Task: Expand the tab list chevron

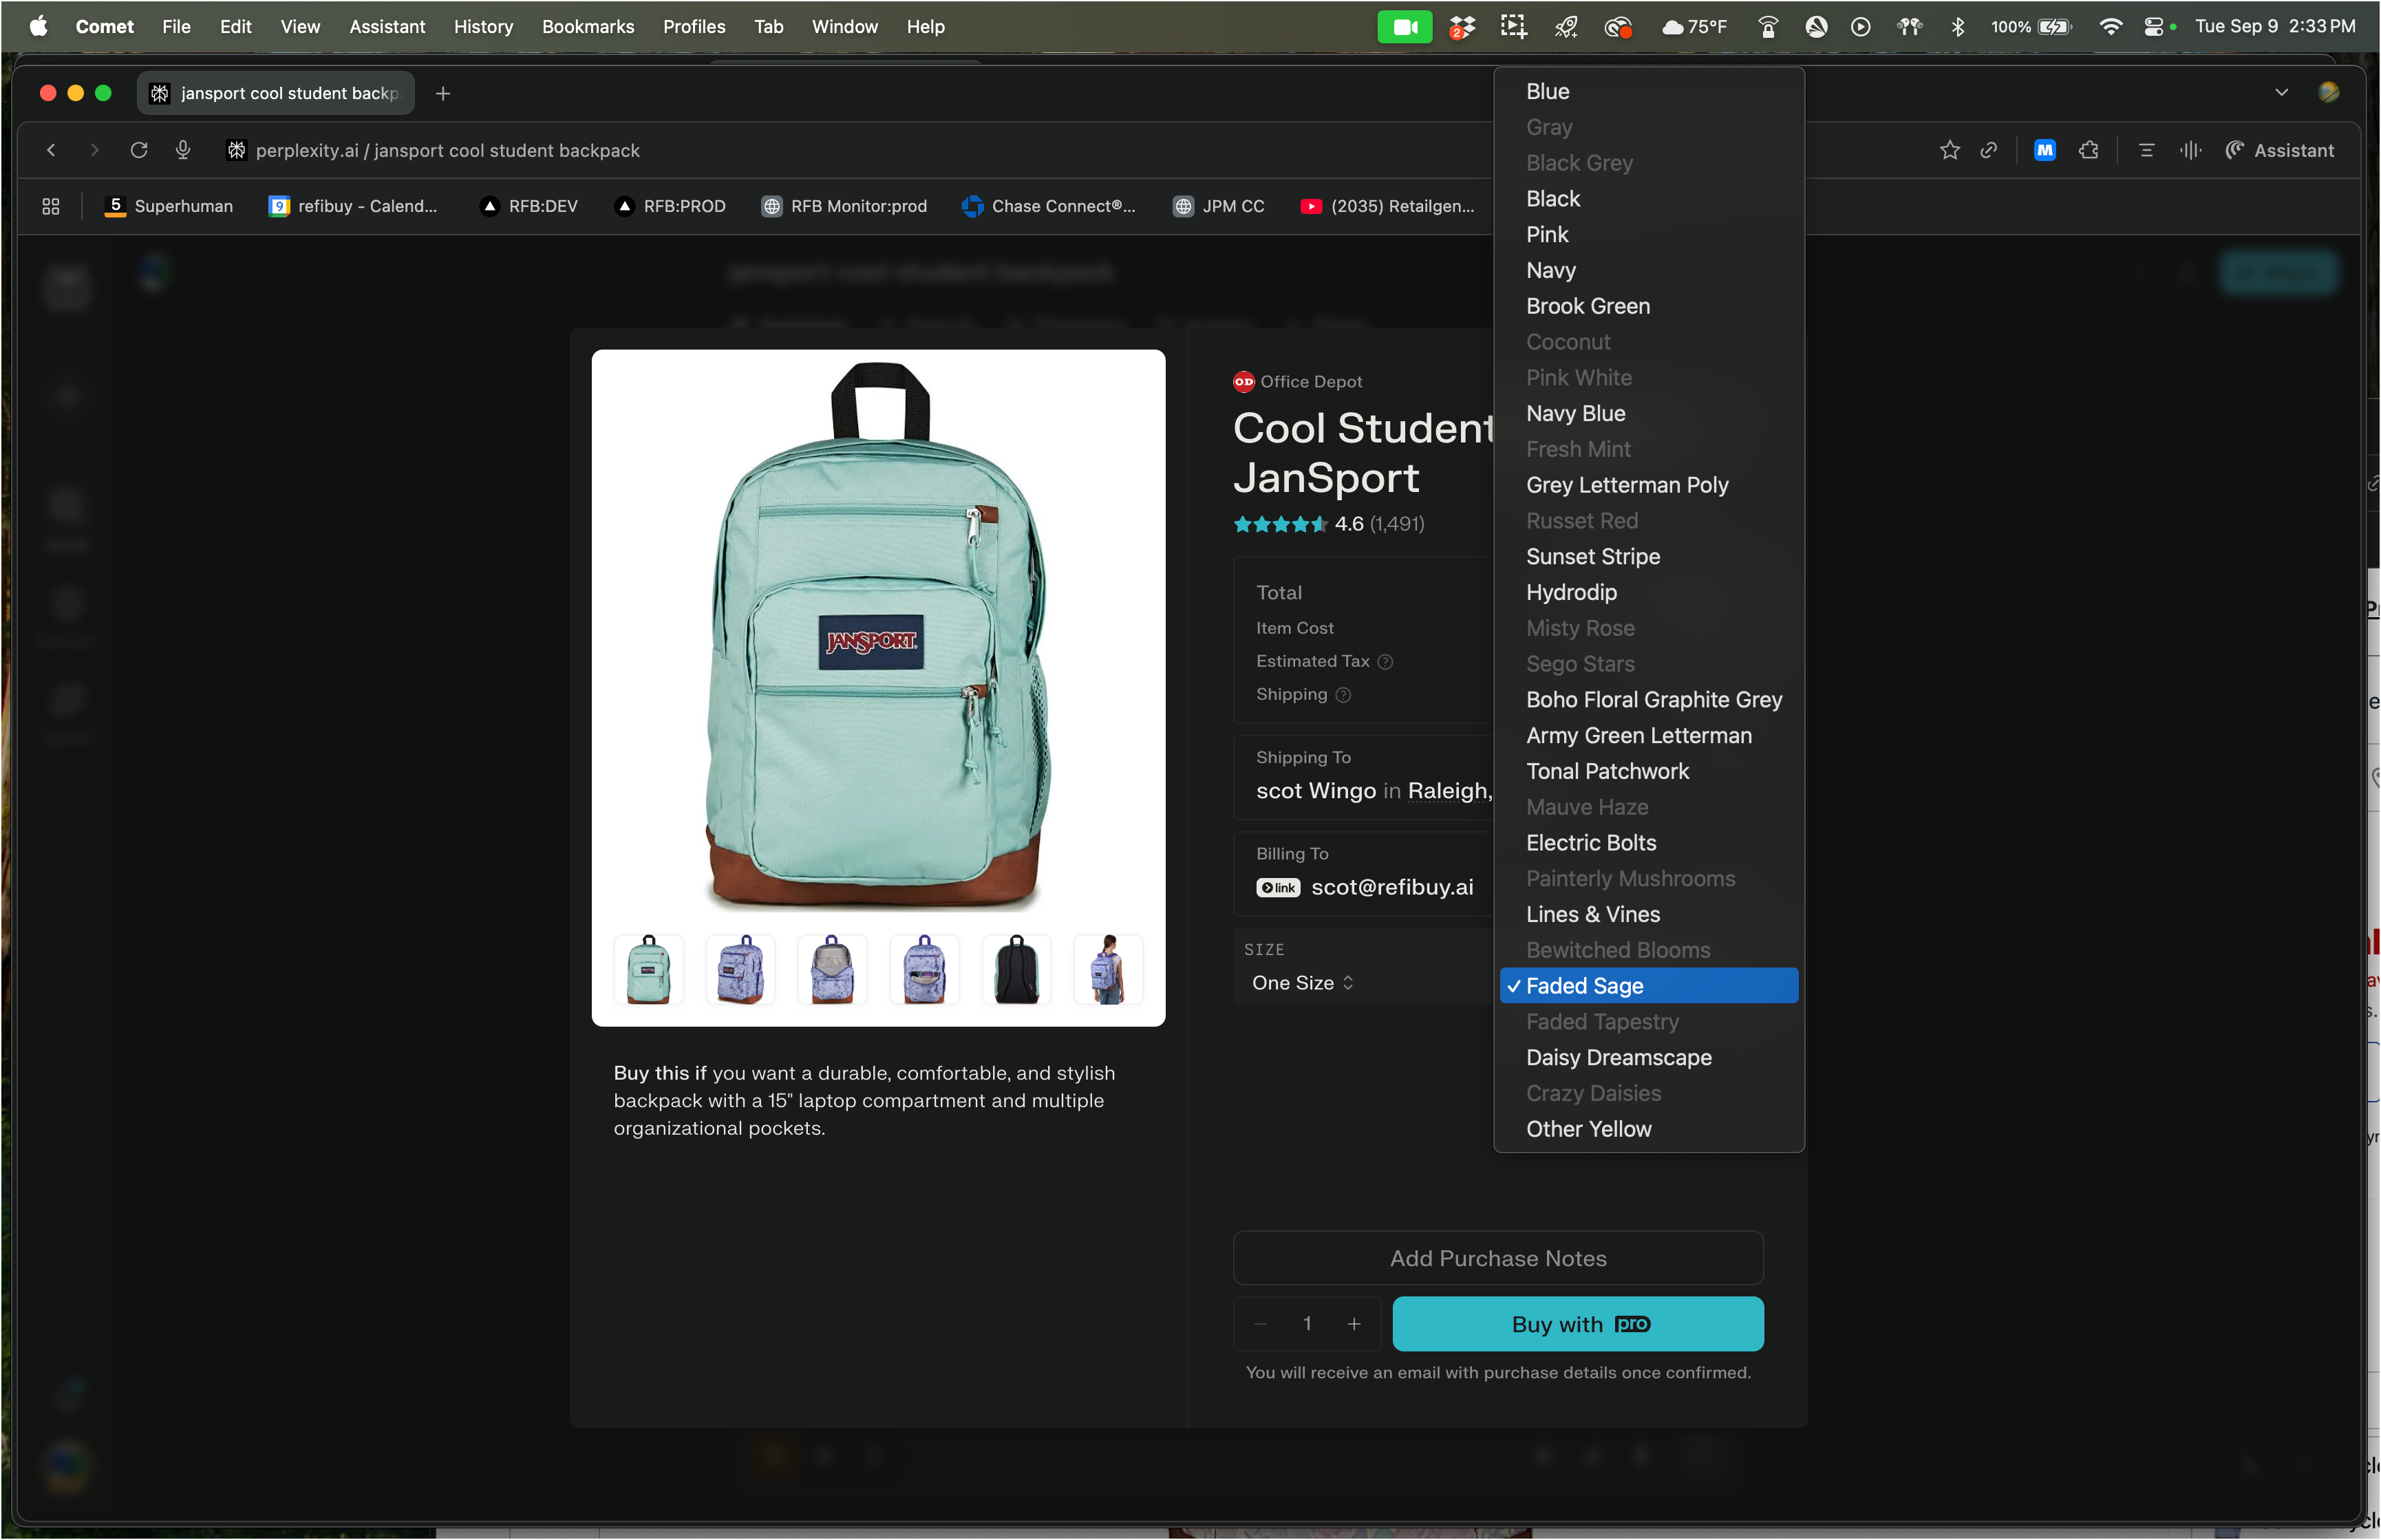Action: pyautogui.click(x=2281, y=92)
